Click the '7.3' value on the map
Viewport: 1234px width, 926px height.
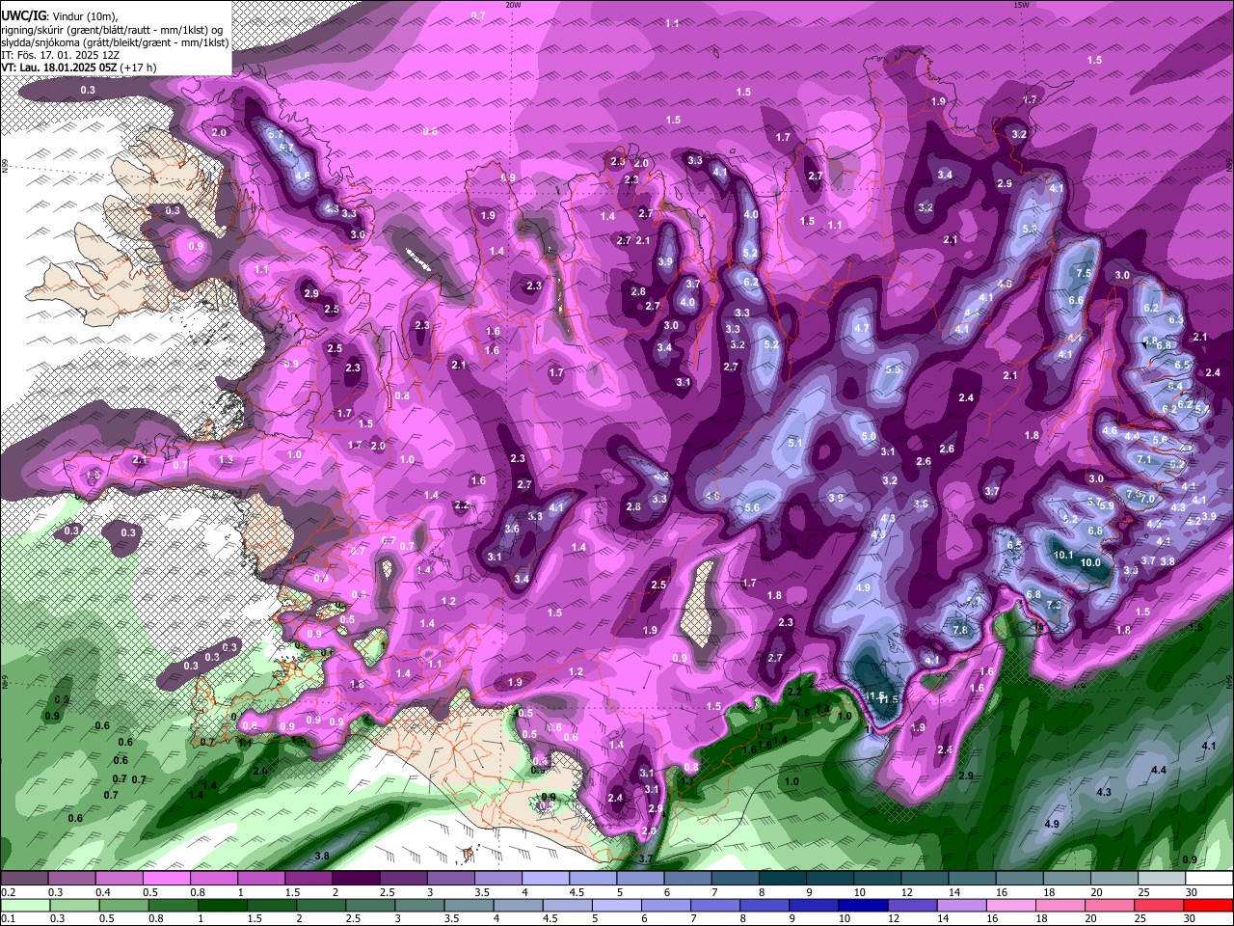point(1054,605)
